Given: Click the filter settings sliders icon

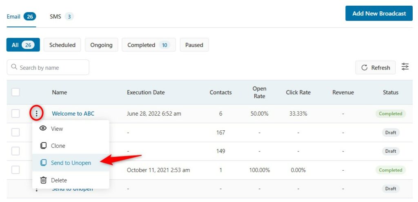Looking at the screenshot, I should tap(405, 67).
